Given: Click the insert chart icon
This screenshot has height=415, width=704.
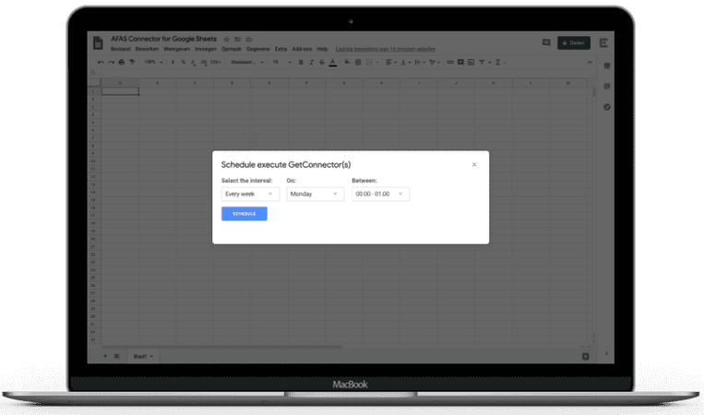Looking at the screenshot, I should point(471,63).
